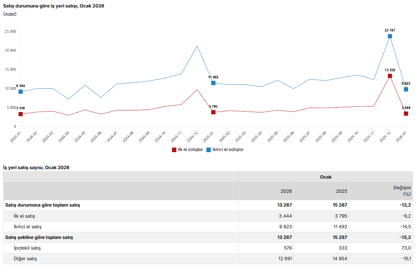418x274 pixels.
Task: Select the Diğer satış table row label
Action: pos(25,259)
